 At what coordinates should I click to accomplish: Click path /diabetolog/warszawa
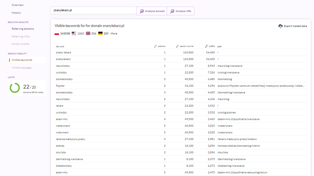[x=231, y=166]
